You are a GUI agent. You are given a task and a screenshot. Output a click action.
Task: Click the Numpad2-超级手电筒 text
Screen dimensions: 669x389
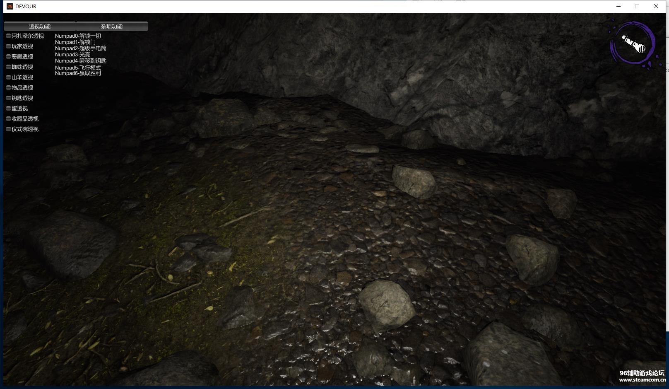coord(81,48)
